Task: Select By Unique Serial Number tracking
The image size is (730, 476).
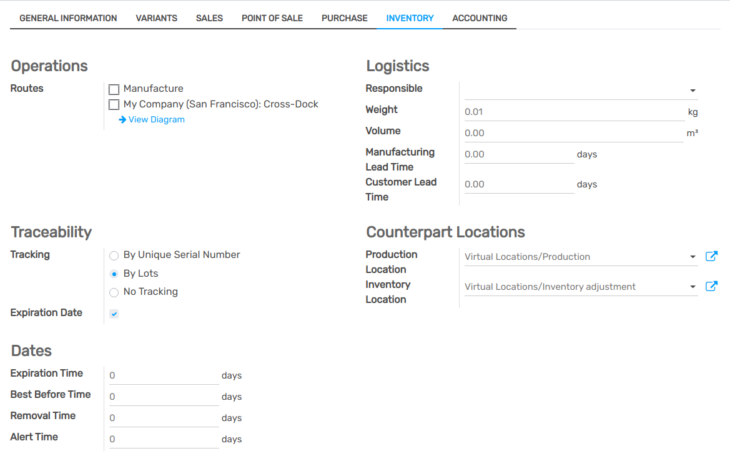Action: coord(114,255)
